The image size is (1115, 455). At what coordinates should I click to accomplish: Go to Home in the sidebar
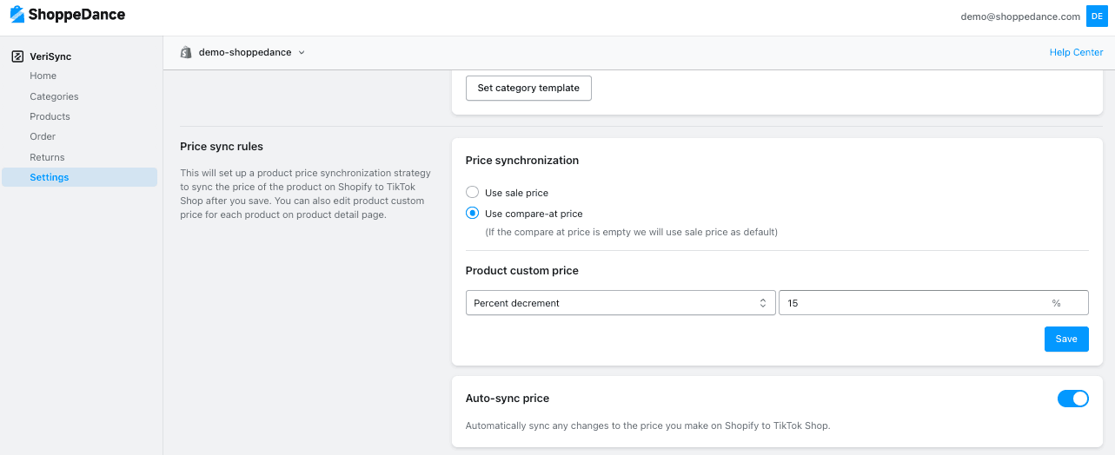click(x=43, y=76)
